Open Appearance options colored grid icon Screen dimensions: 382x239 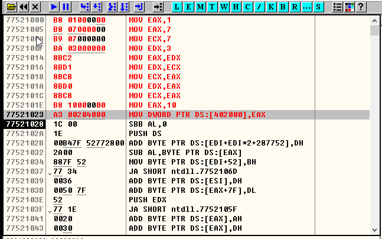click(350, 7)
